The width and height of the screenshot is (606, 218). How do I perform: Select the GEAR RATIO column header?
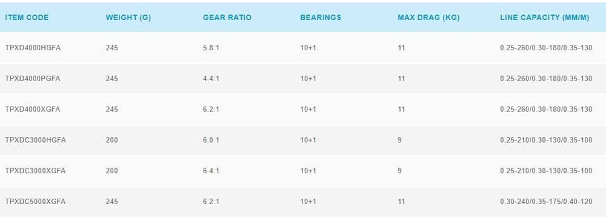point(227,18)
